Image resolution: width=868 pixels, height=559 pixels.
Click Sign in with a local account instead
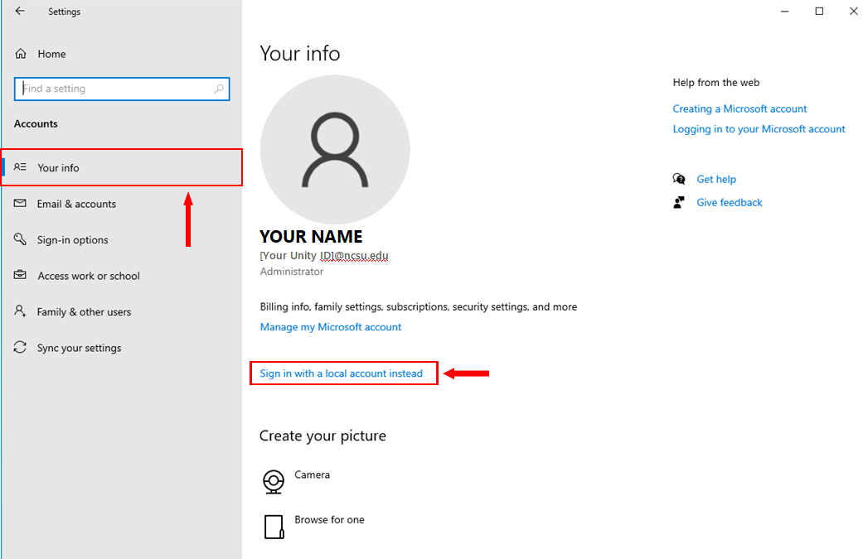point(341,373)
